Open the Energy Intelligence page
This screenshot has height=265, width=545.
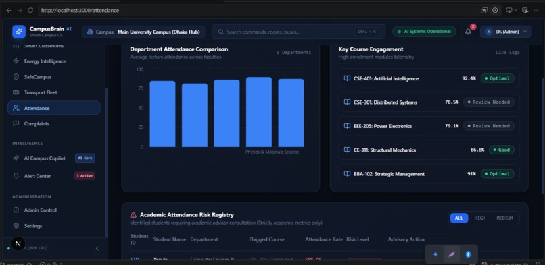click(54, 61)
